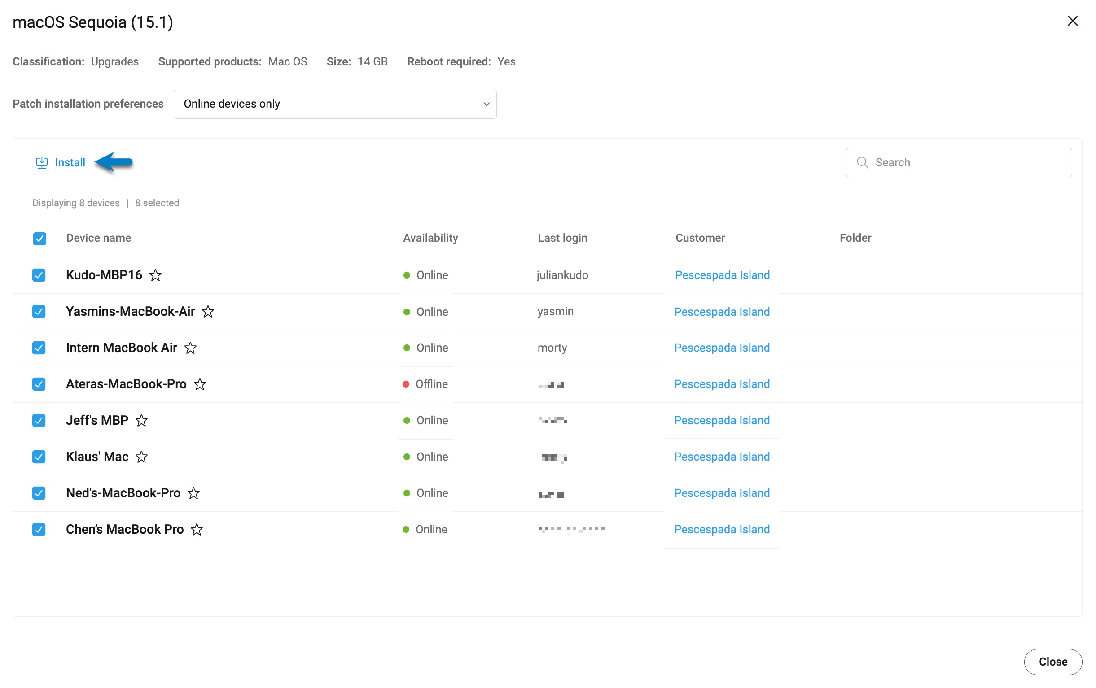The height and width of the screenshot is (688, 1096).
Task: Star the Yasmins-MacBook-Air device
Action: point(208,312)
